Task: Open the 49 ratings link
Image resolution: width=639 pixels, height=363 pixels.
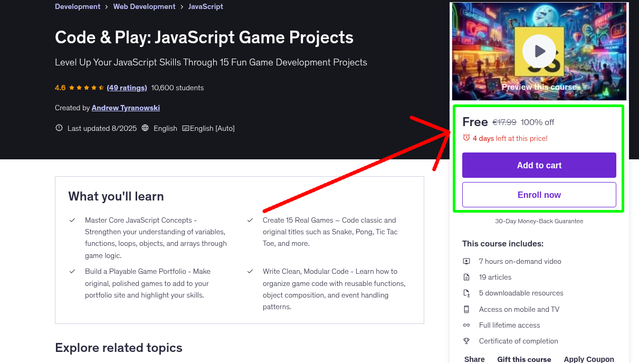Action: 127,88
